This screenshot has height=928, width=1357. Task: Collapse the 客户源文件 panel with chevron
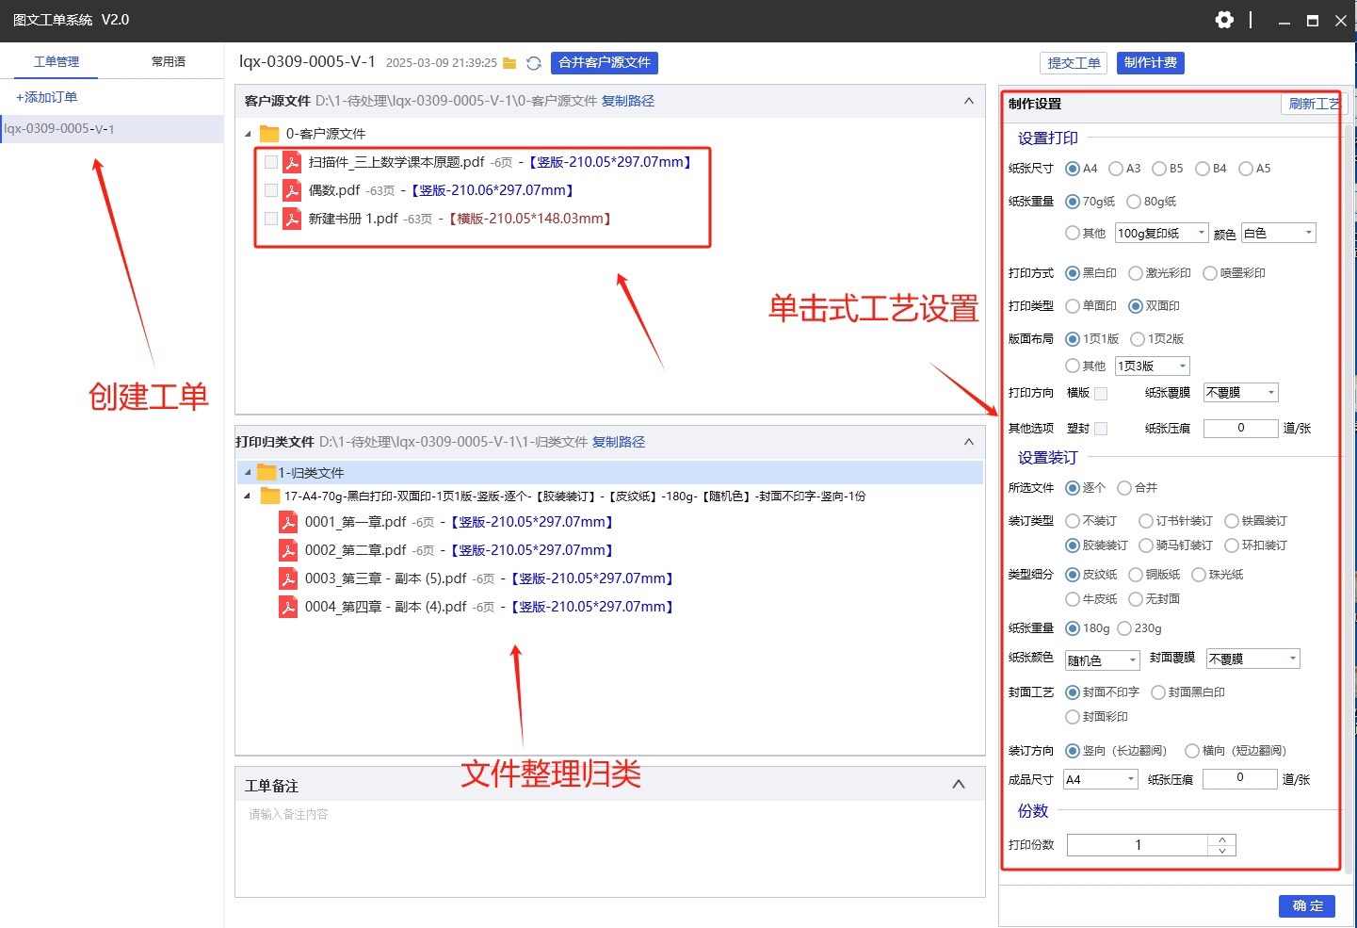point(969,101)
